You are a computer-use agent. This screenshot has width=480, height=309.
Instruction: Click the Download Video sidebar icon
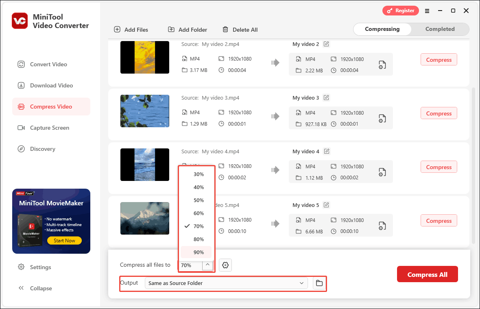click(x=21, y=85)
